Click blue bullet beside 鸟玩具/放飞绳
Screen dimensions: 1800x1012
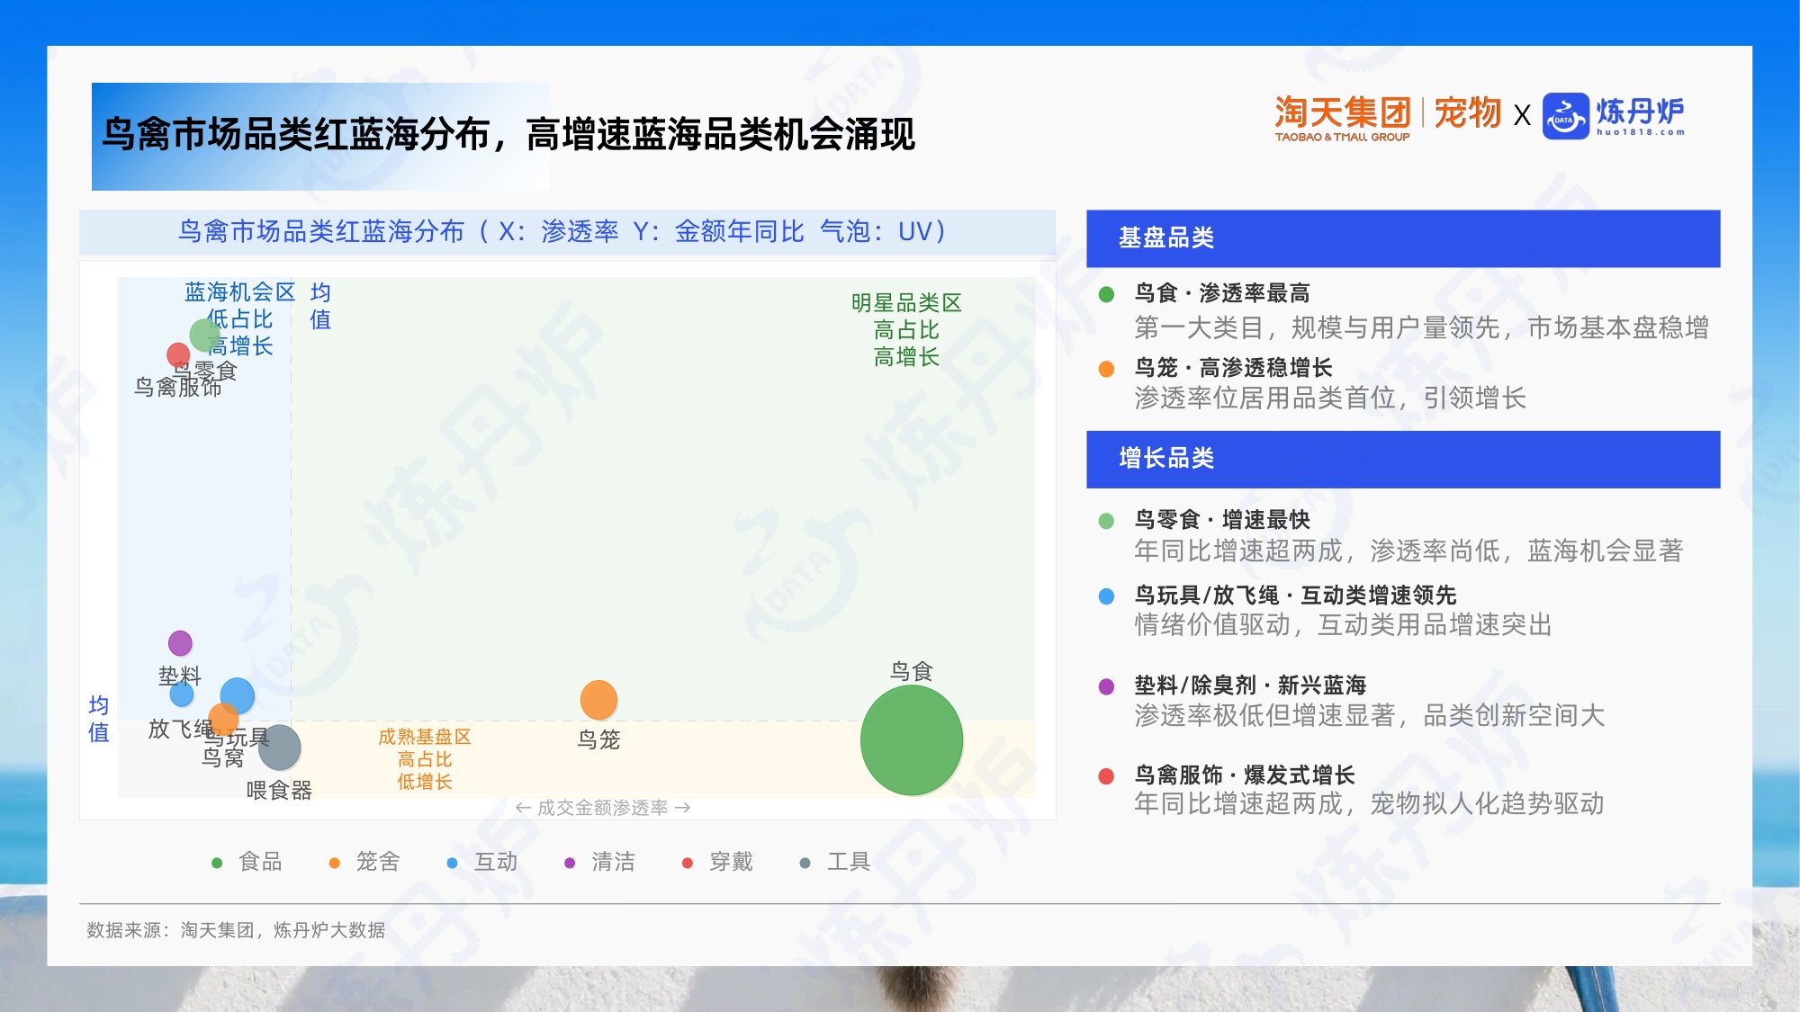pyautogui.click(x=1107, y=596)
